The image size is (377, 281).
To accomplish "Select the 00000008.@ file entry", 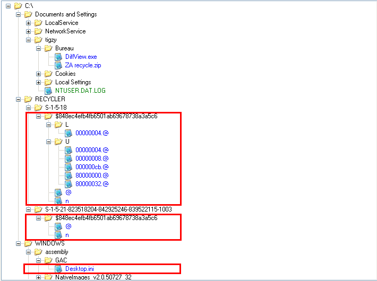I will tap(92, 159).
